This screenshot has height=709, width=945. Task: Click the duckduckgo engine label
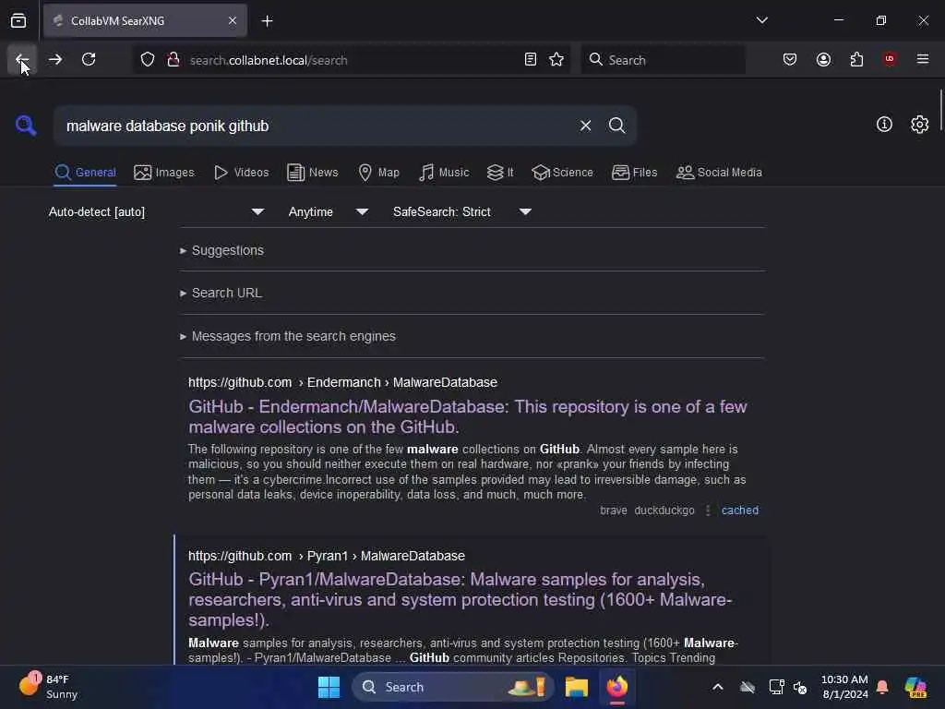tap(664, 510)
